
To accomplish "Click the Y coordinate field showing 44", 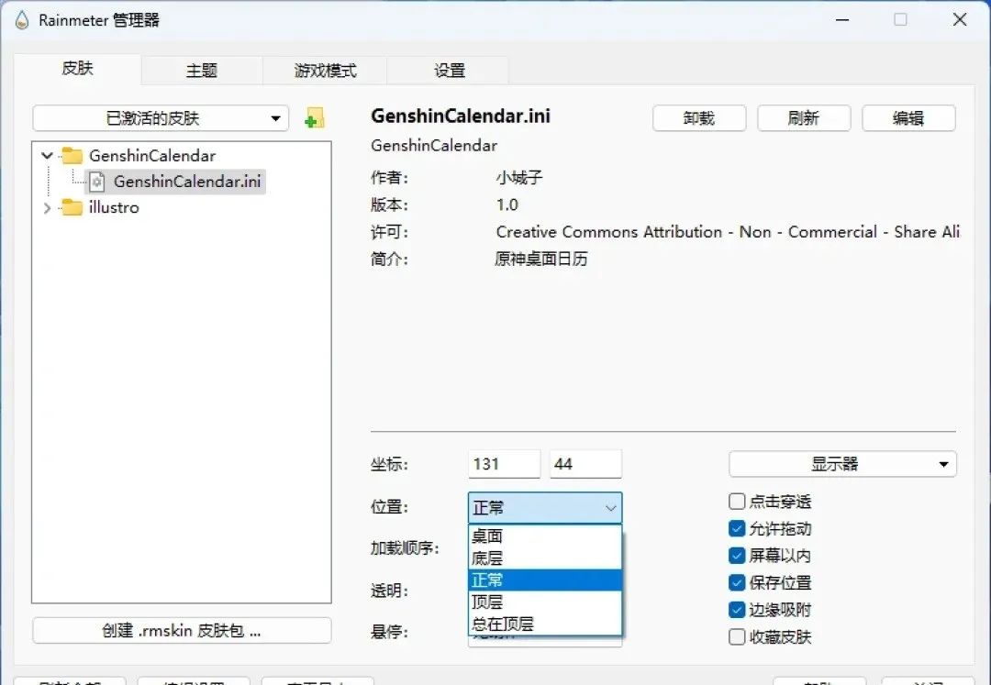I will click(x=585, y=464).
